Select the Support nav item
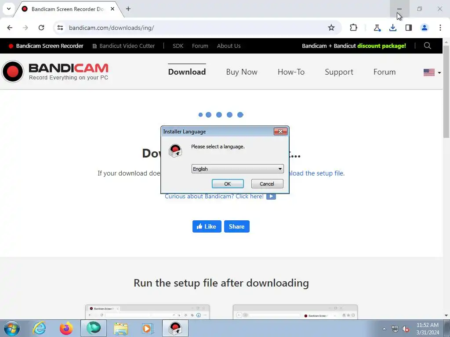This screenshot has width=450, height=337. coord(339,72)
